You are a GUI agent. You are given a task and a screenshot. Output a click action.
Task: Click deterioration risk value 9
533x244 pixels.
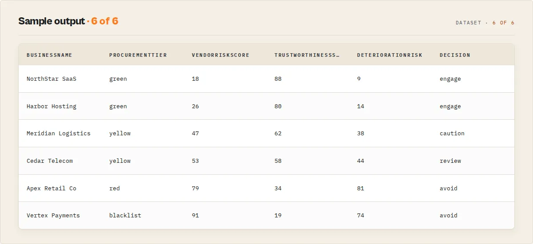pyautogui.click(x=359, y=79)
